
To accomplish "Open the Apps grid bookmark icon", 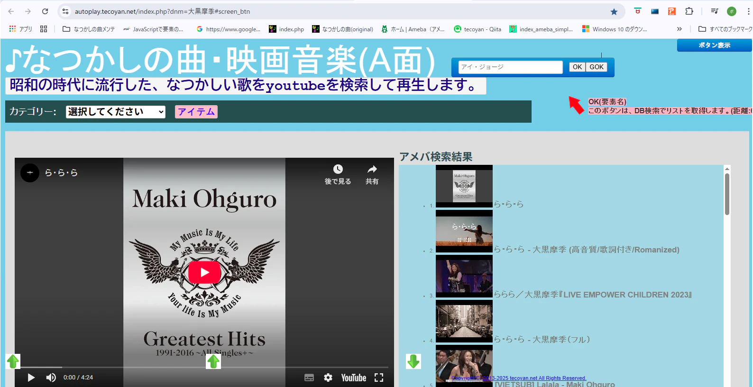I will pyautogui.click(x=12, y=29).
